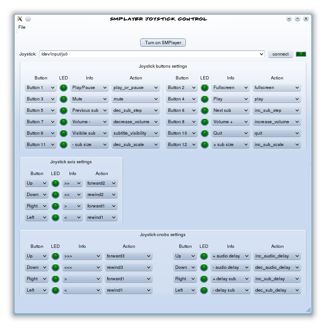Click the LED indicator for Button 6
Image resolution: width=326 pixels, height=328 pixels.
204,110
